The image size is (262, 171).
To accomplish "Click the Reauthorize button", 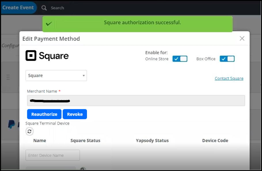I will [44, 114].
